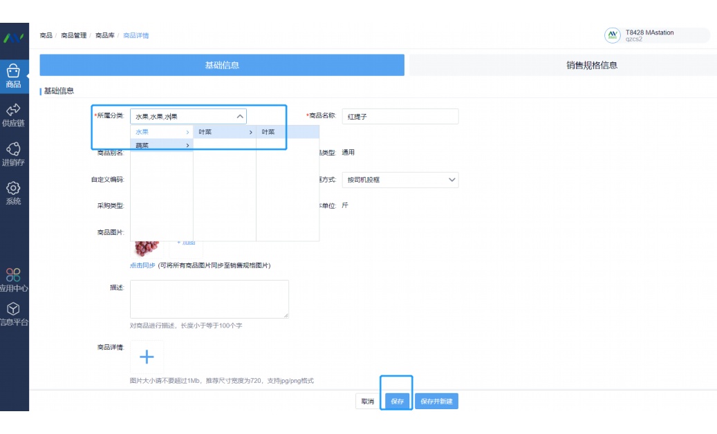Click the T8428 MAstation account avatar

[613, 36]
